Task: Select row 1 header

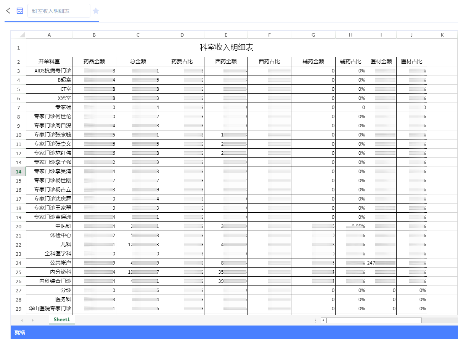Action: [x=18, y=48]
